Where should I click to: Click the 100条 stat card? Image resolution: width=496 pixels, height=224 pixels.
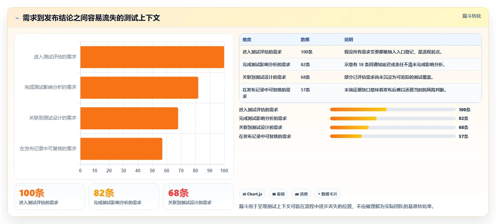(x=50, y=197)
